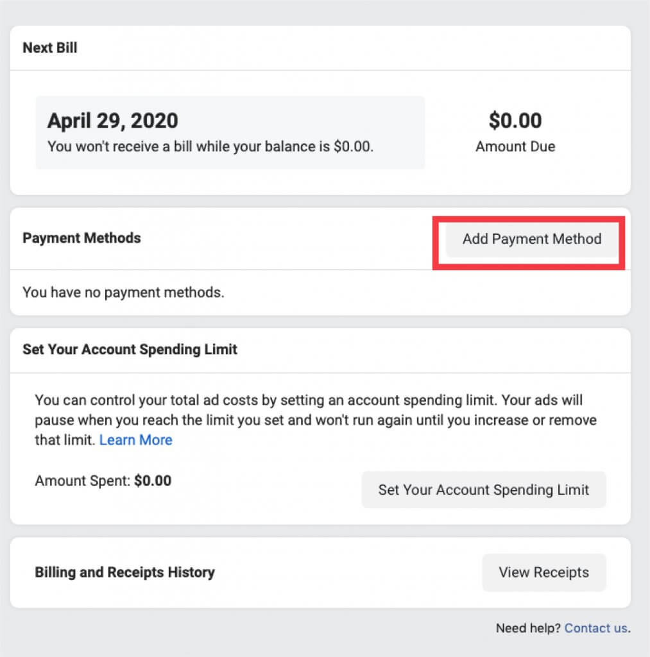Click the April 29, 2020 bill summary
Viewport: 650px width, 657px height.
pos(113,121)
